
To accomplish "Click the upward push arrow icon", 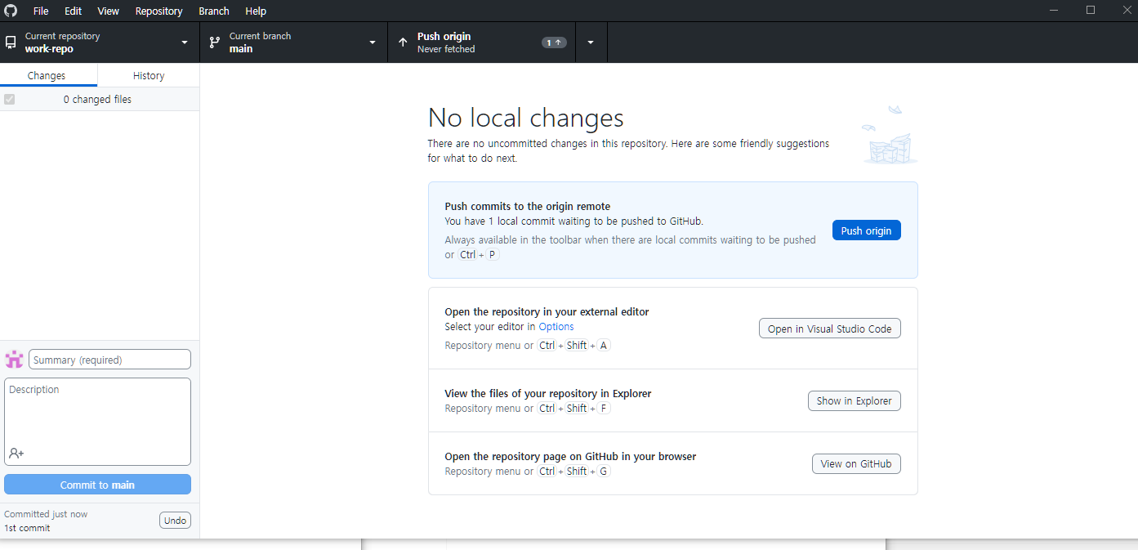I will (x=403, y=42).
